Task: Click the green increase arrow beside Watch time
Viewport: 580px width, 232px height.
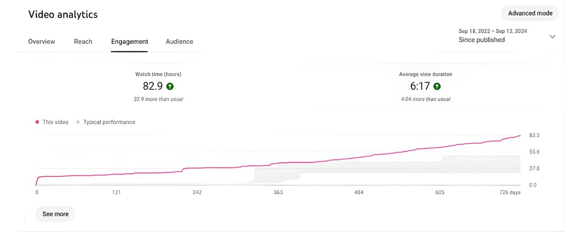Action: [x=170, y=86]
